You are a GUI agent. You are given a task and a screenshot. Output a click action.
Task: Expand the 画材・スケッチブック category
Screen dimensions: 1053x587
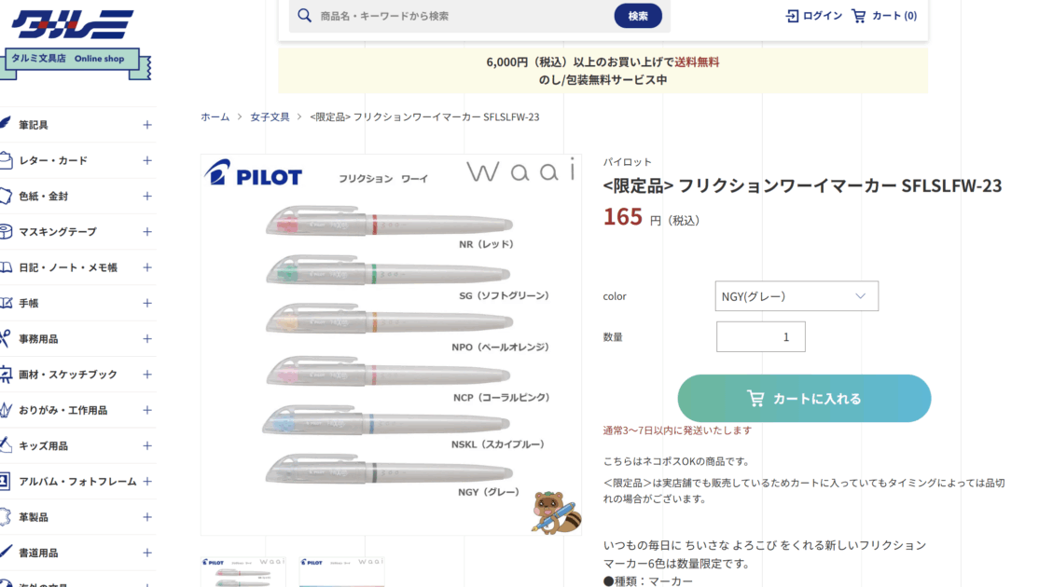click(x=147, y=375)
